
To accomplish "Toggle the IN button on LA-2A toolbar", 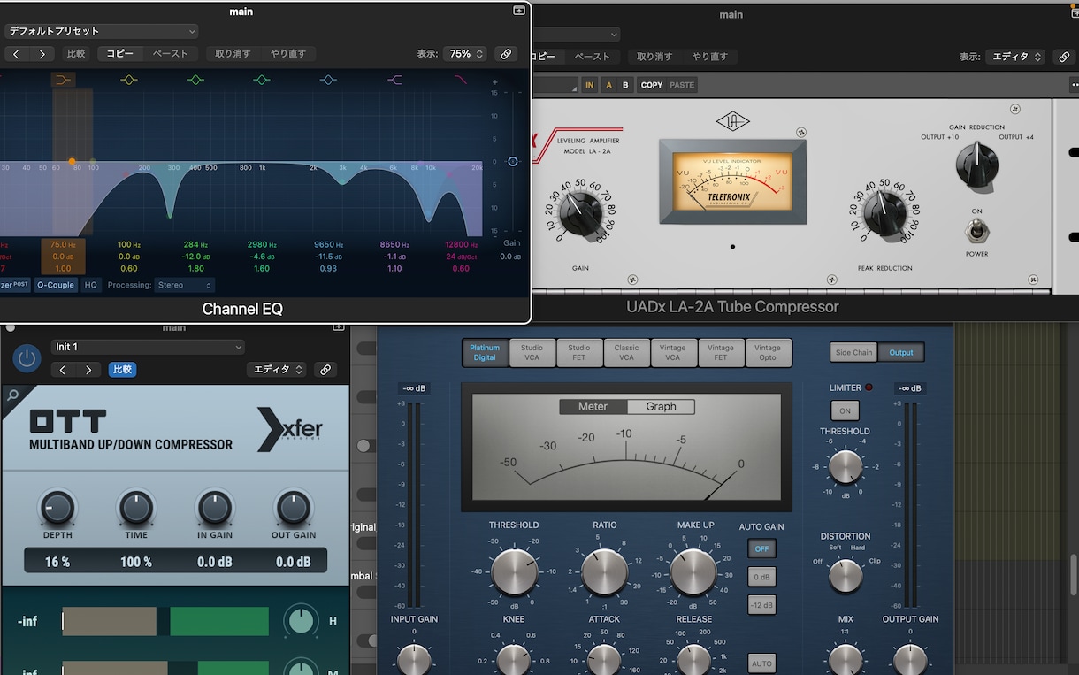I will (589, 85).
